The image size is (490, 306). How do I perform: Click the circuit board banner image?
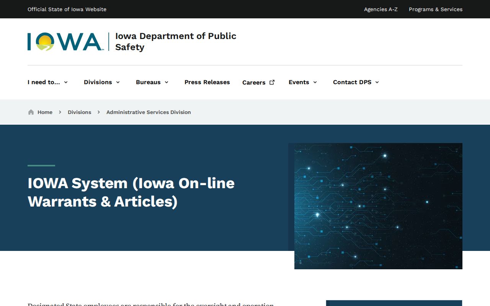[378, 206]
